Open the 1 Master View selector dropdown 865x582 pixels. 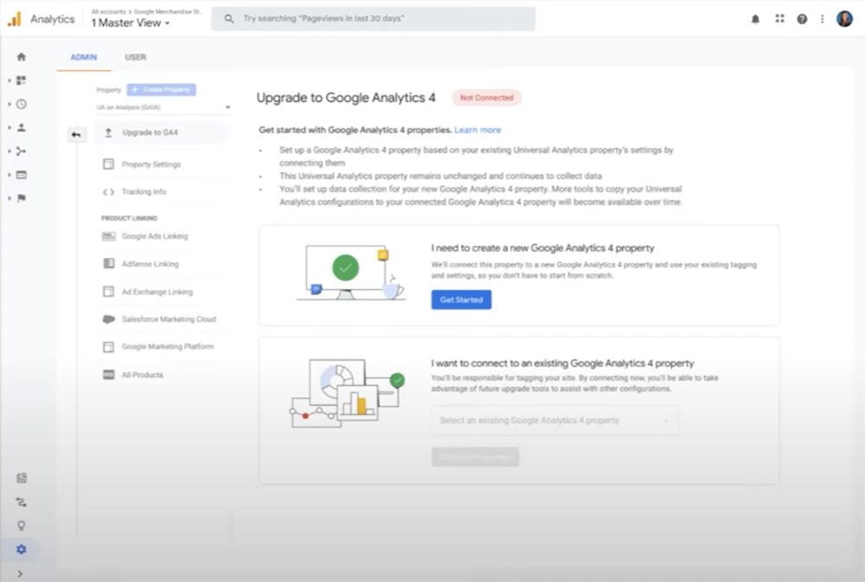pos(131,22)
